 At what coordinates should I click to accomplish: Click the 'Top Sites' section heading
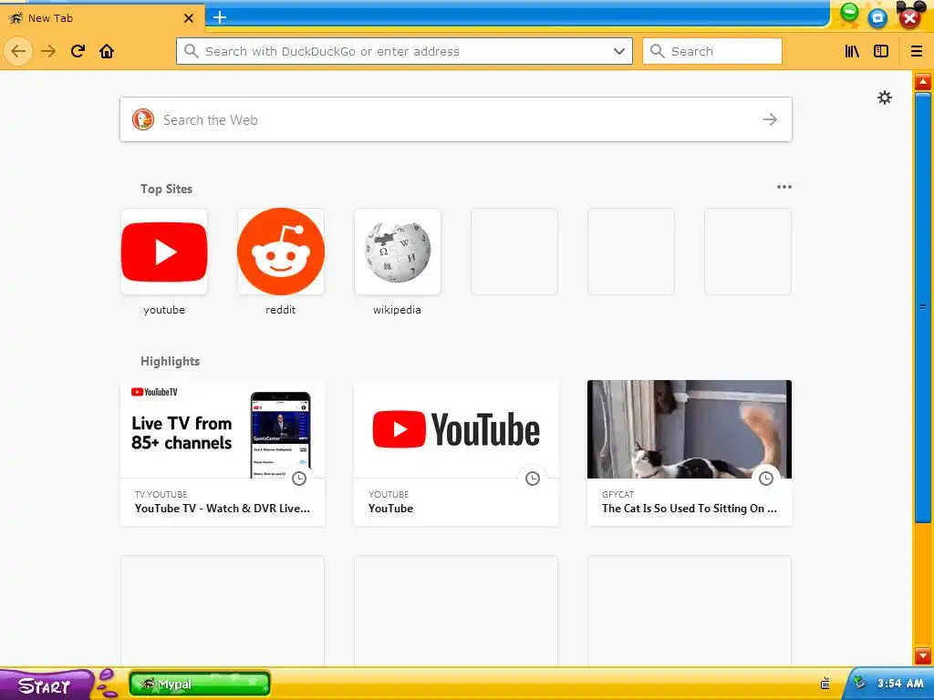pyautogui.click(x=166, y=189)
